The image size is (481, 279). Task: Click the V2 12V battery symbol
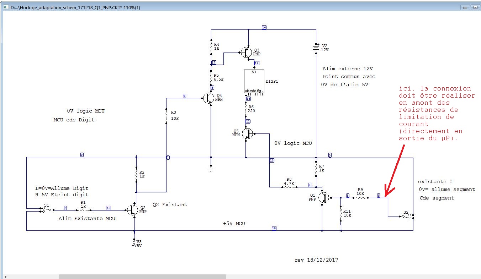pos(316,48)
